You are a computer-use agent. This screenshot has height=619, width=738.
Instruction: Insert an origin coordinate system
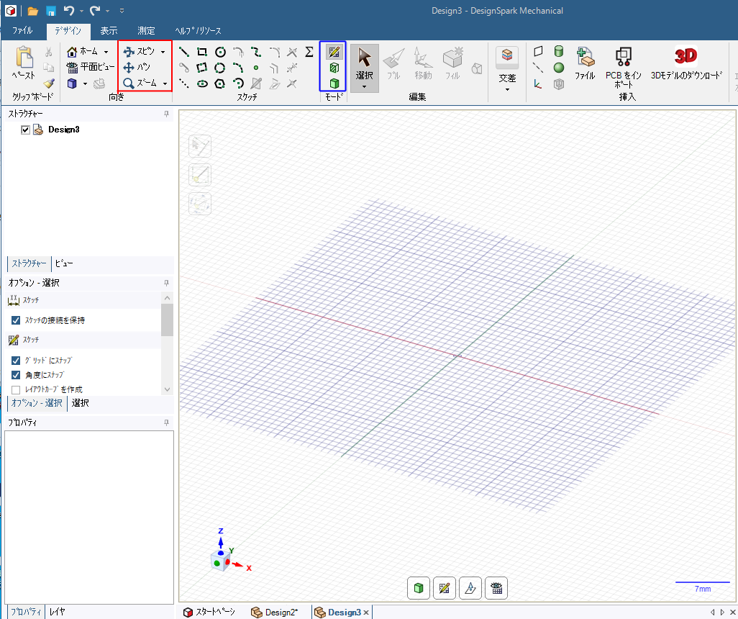[538, 83]
